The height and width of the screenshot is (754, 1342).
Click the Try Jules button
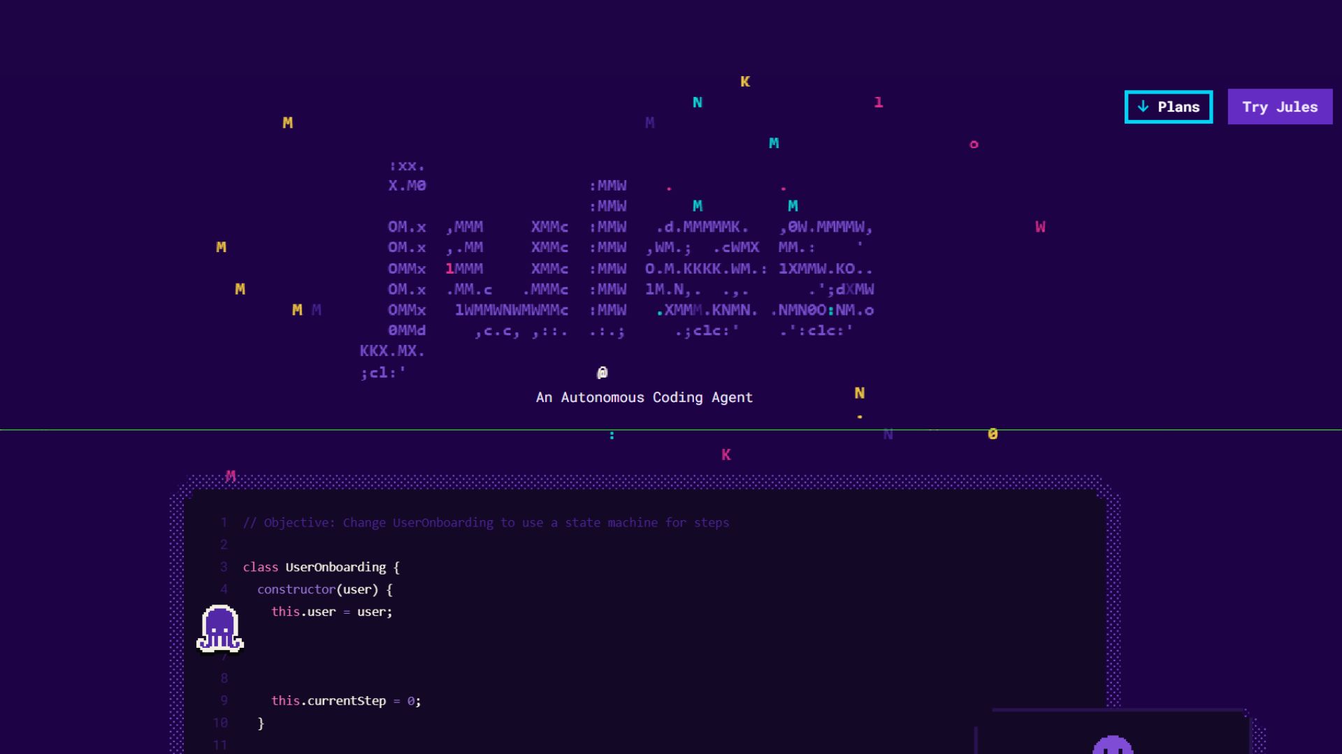pos(1279,107)
